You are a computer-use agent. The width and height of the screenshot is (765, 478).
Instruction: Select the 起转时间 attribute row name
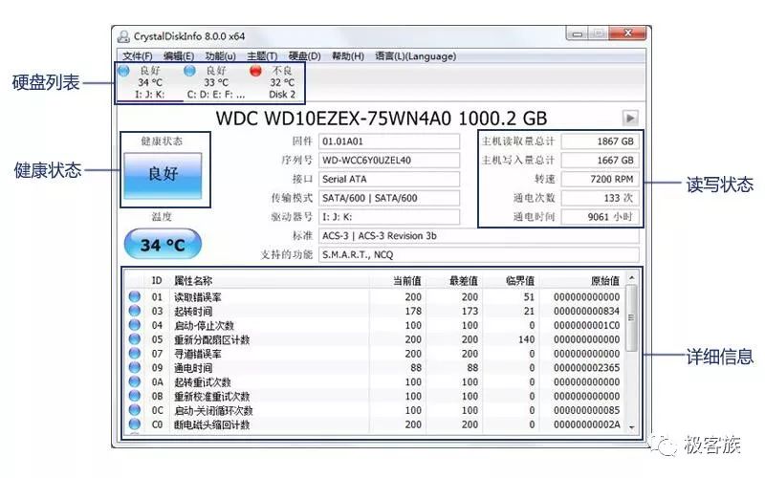tap(193, 312)
